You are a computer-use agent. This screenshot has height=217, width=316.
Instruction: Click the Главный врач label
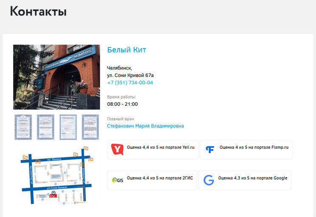(x=120, y=119)
